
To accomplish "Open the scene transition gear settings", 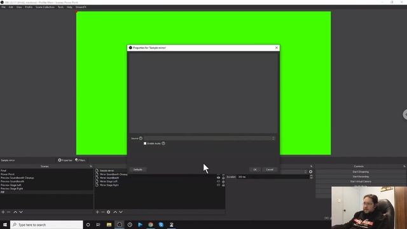I will tap(311, 172).
